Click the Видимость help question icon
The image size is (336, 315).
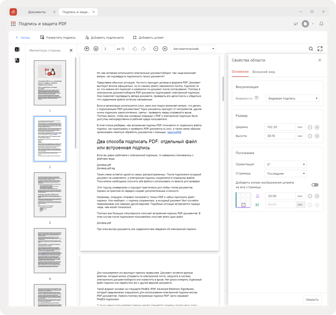(257, 98)
